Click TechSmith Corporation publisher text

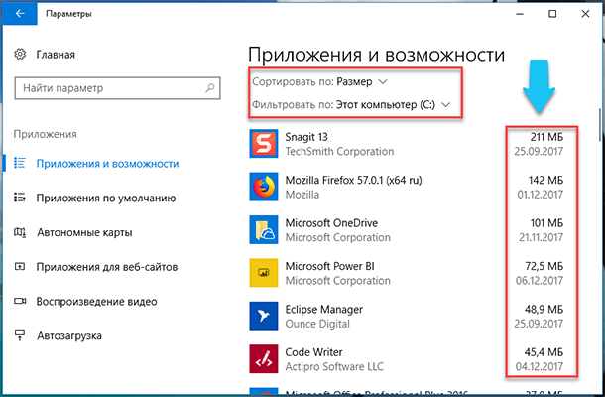[x=339, y=152]
